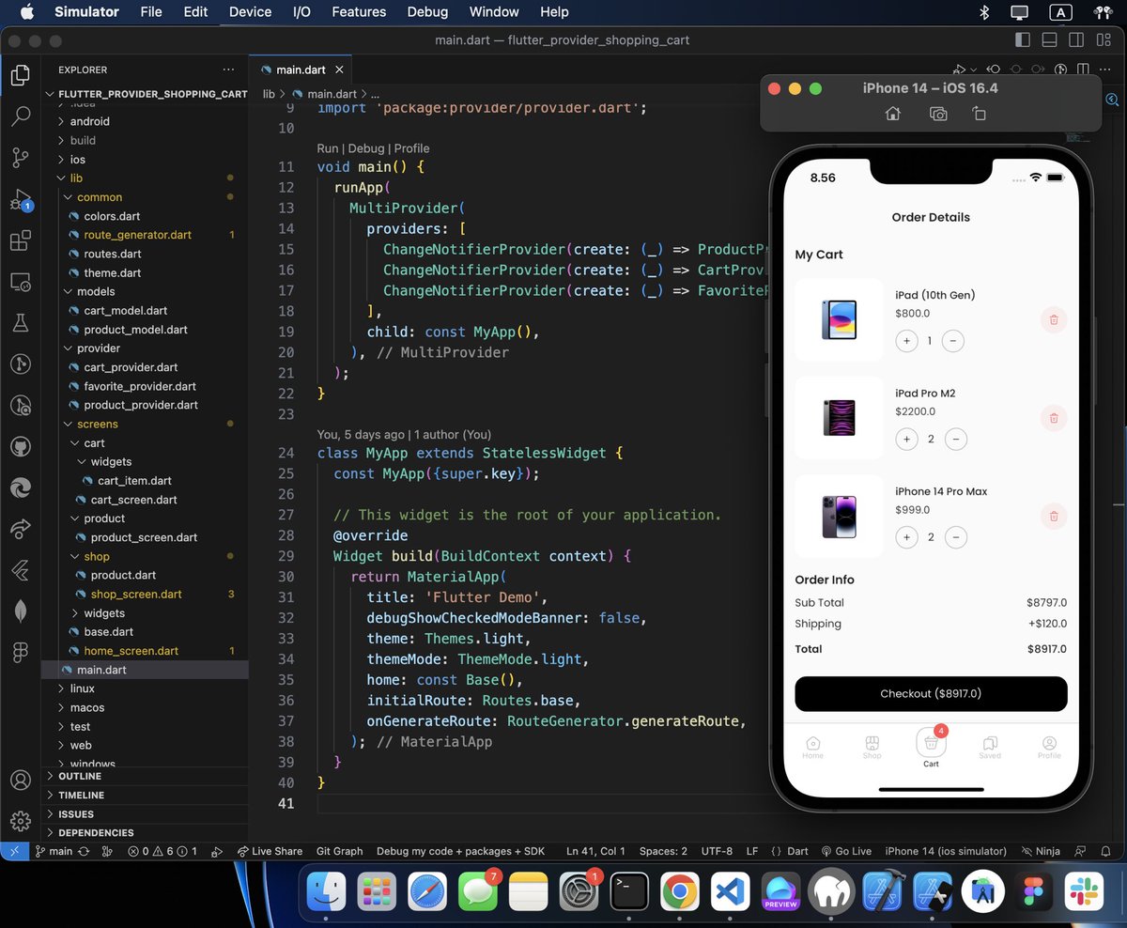Click the simulator rotate device icon
Screen dimensions: 1127x928
point(979,114)
